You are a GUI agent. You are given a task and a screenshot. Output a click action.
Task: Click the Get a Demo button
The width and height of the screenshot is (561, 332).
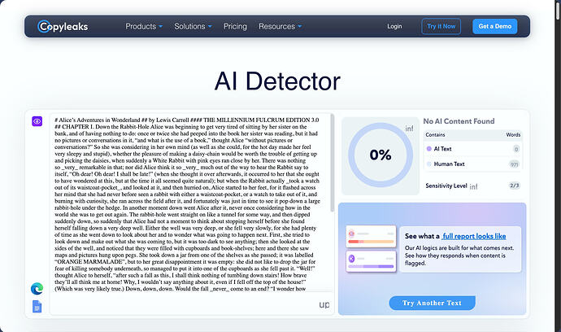point(495,26)
